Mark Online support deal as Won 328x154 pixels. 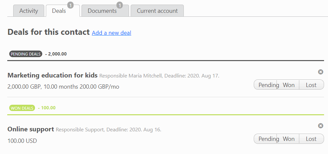coord(288,139)
